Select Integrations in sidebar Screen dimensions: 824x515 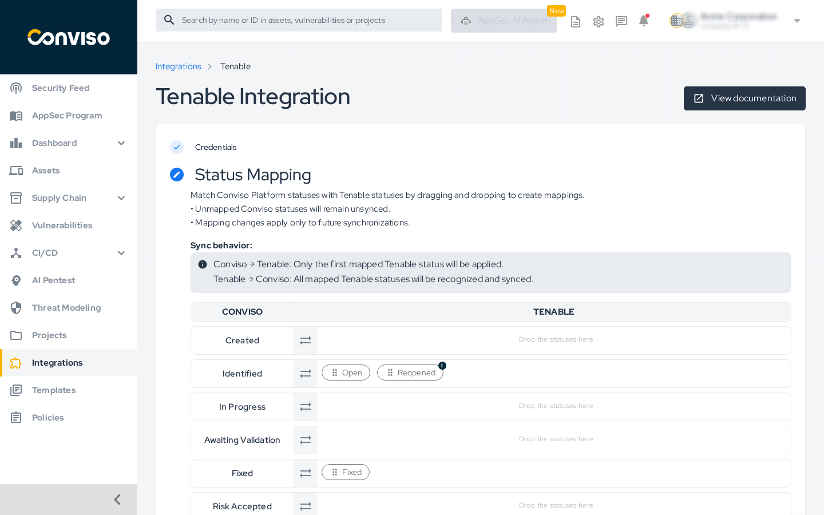click(x=69, y=363)
